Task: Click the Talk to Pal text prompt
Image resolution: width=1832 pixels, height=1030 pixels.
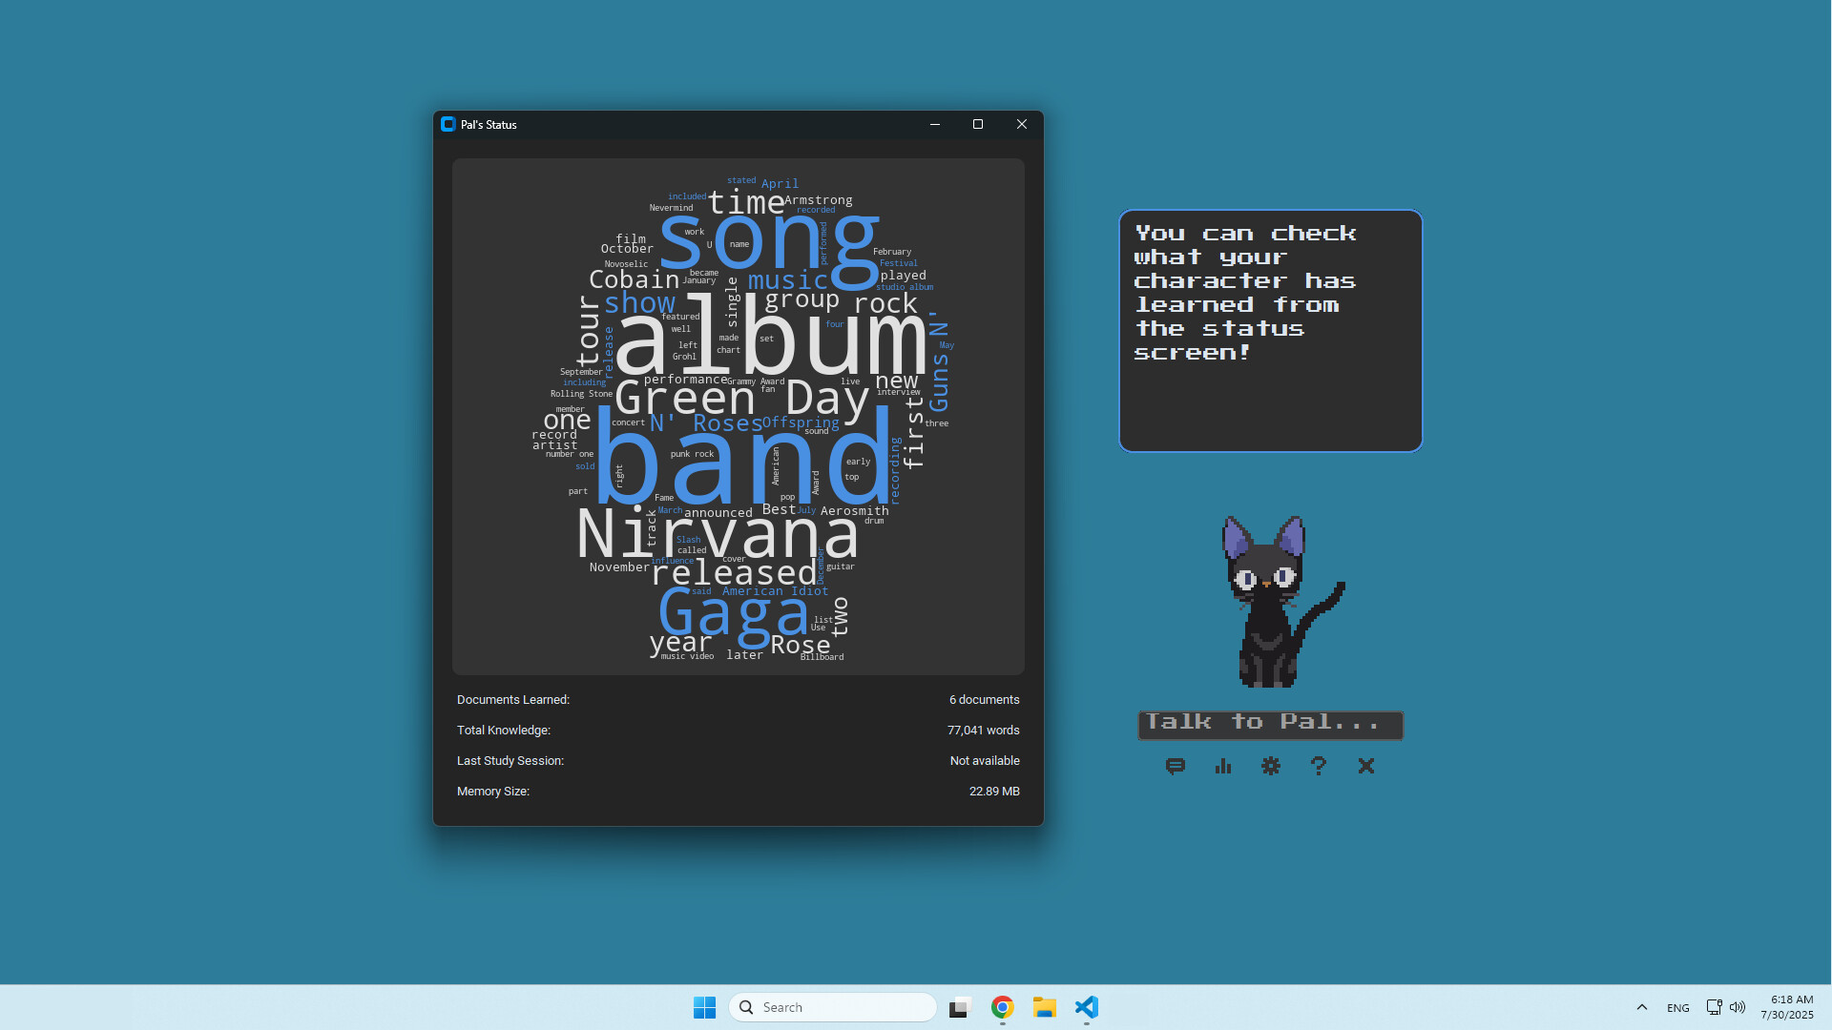Action: tap(1269, 724)
